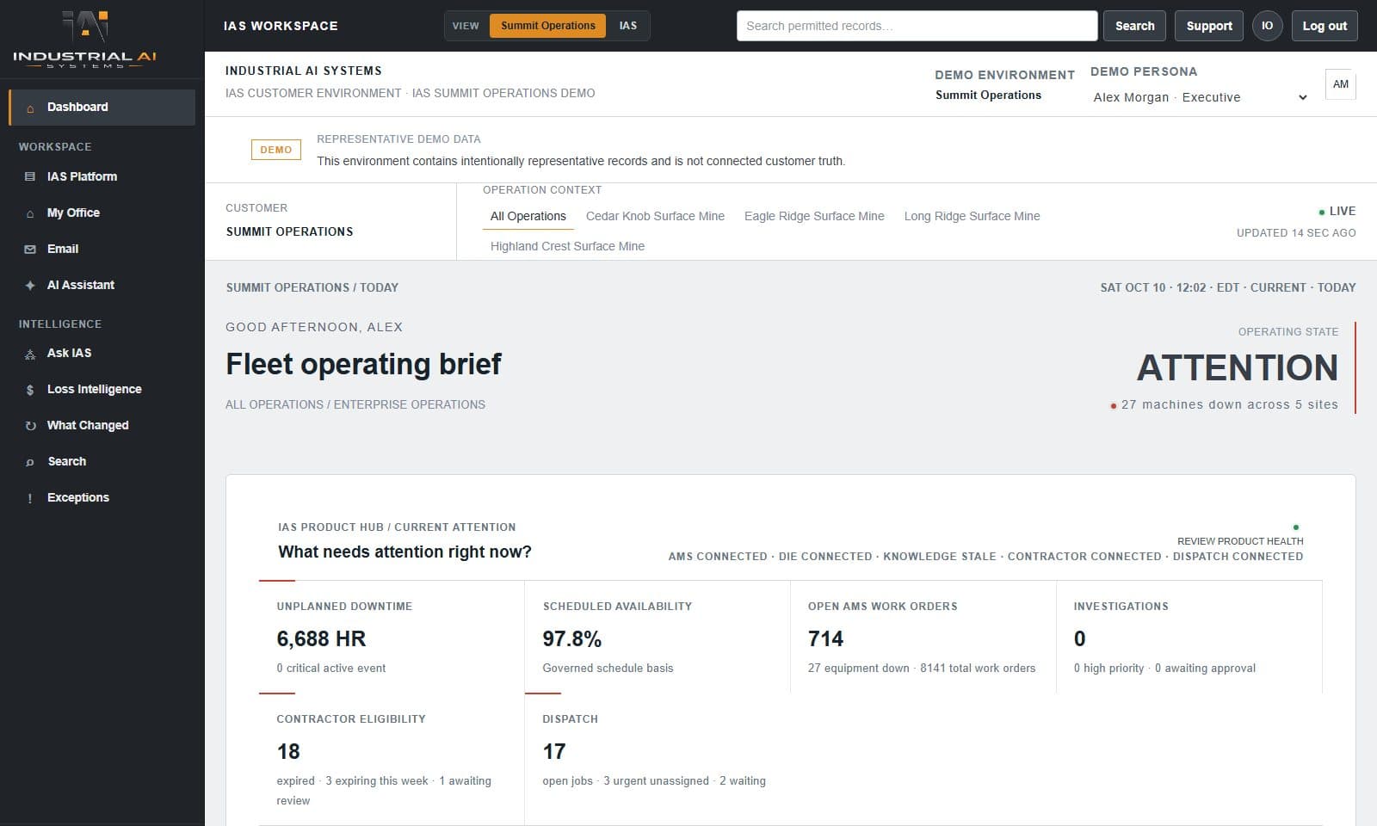Click the AM profile avatar
This screenshot has width=1377, height=826.
(1341, 84)
